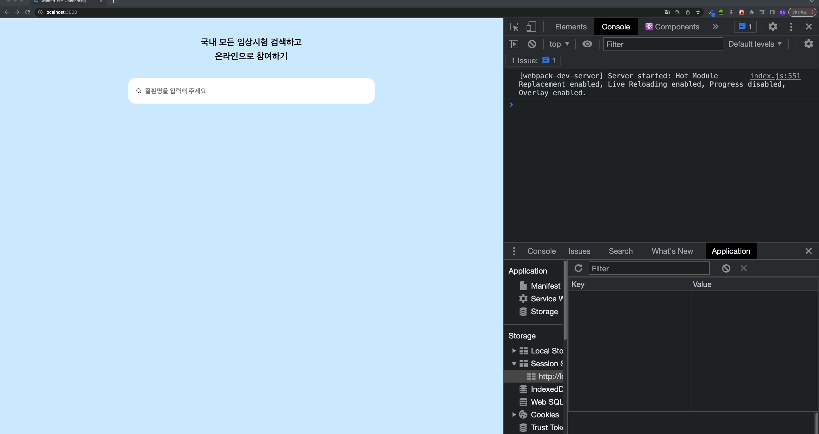Screen dimensions: 819x434
Task: Click the 1 Issue button
Action: click(x=533, y=61)
